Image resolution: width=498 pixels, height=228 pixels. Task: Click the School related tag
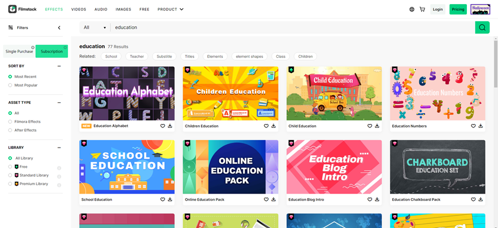(111, 56)
